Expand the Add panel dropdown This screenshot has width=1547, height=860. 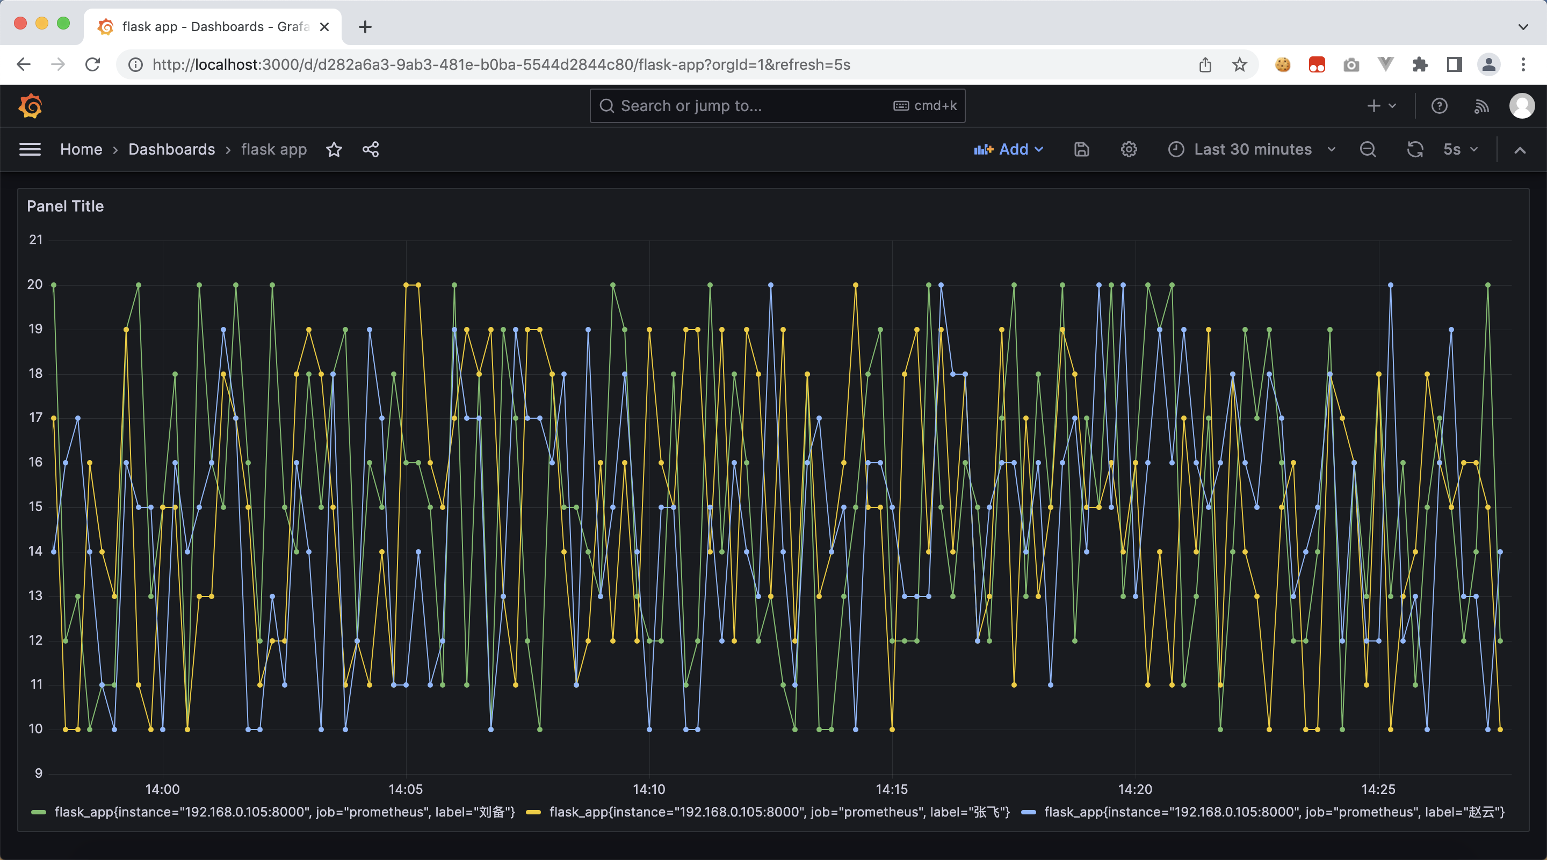point(1009,149)
